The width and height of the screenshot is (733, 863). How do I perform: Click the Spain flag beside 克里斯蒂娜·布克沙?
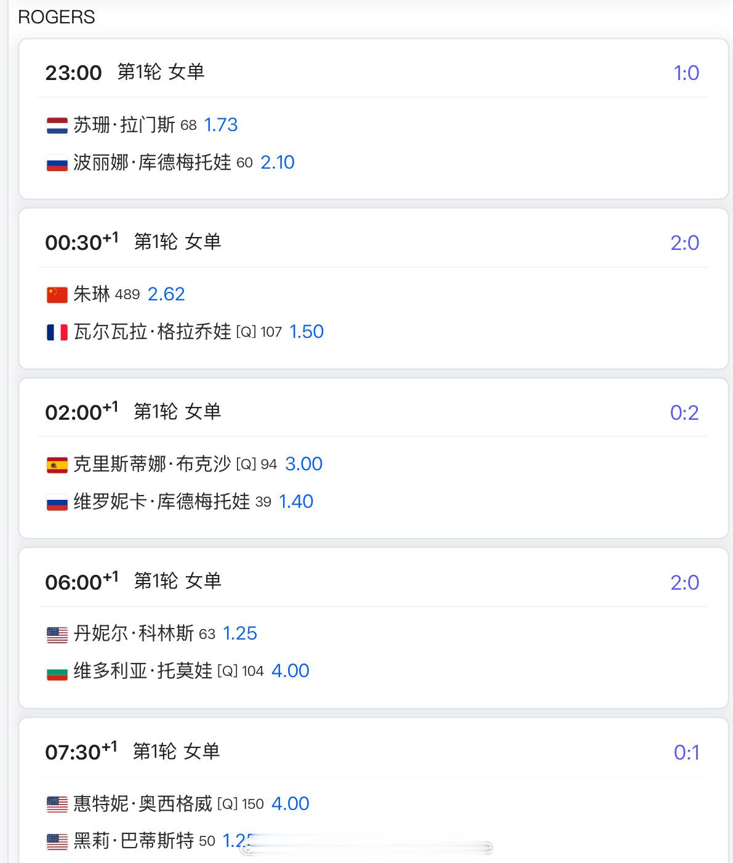(57, 465)
